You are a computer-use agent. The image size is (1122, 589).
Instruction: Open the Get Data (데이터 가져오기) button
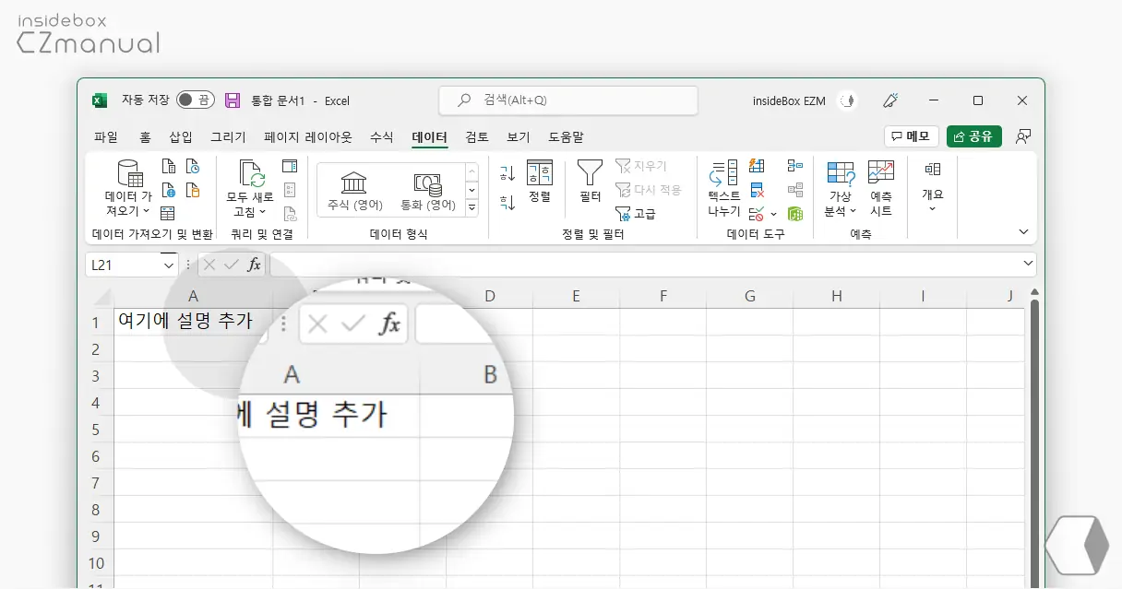point(128,188)
